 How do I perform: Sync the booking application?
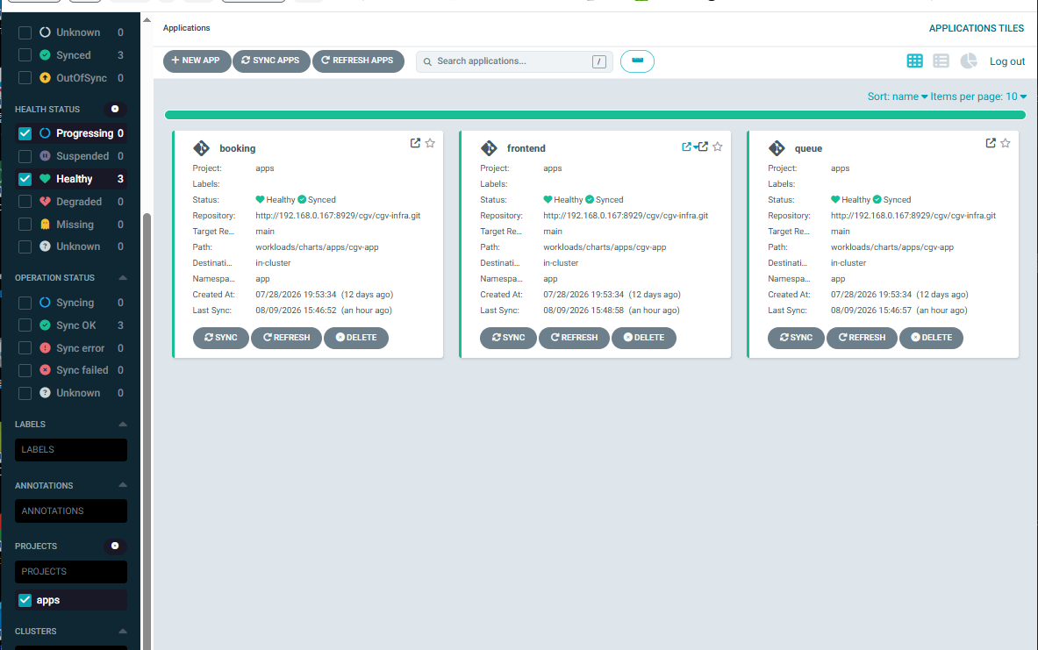[220, 338]
